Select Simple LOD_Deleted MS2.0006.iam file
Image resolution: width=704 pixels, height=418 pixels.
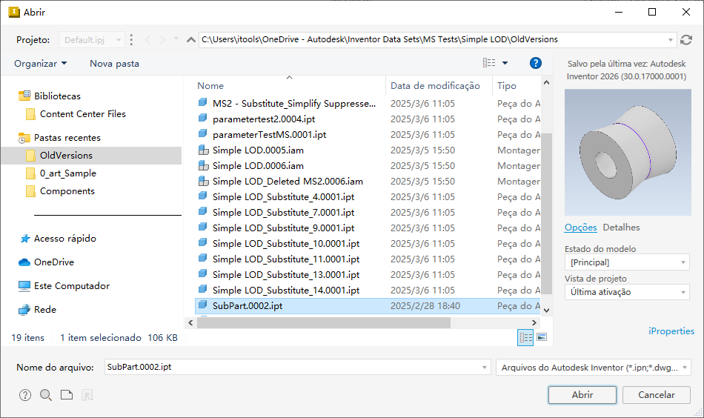pyautogui.click(x=288, y=182)
